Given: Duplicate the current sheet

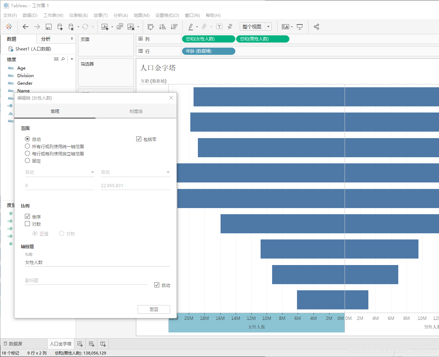Looking at the screenshot, I should tap(120, 27).
